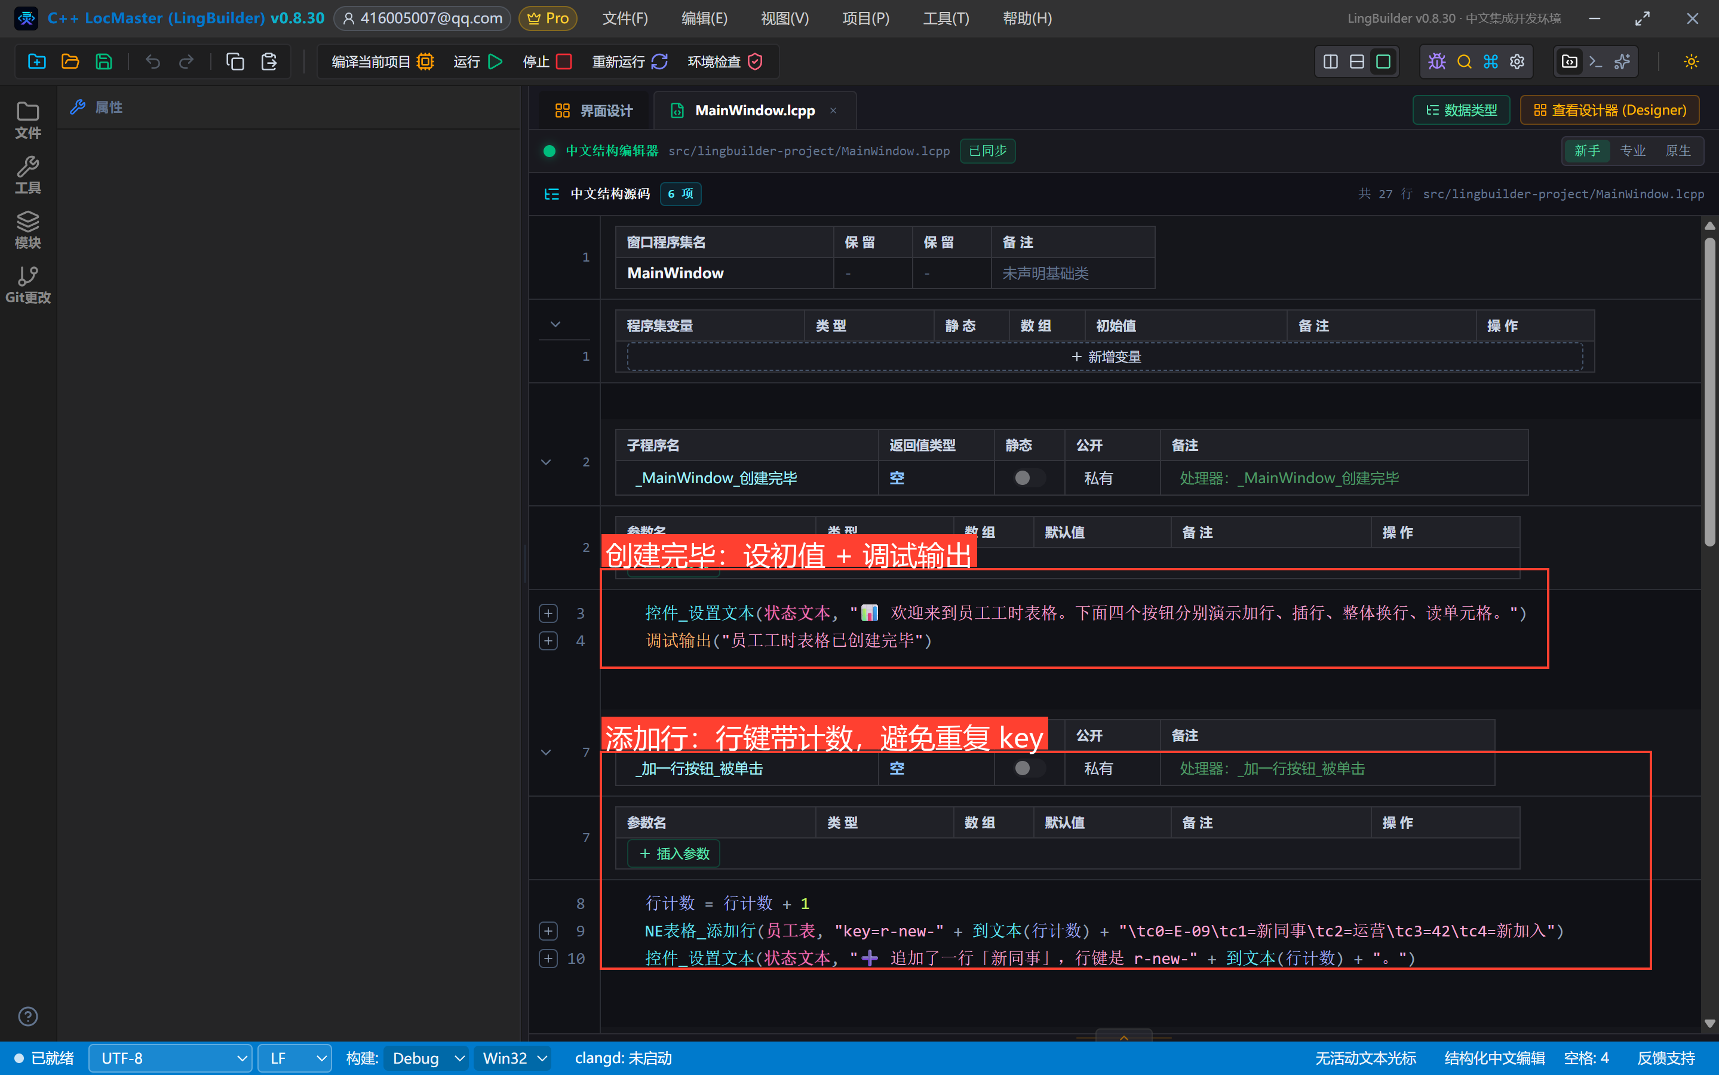This screenshot has height=1075, width=1719.
Task: Click the AI sparkles icon
Action: pyautogui.click(x=1622, y=62)
